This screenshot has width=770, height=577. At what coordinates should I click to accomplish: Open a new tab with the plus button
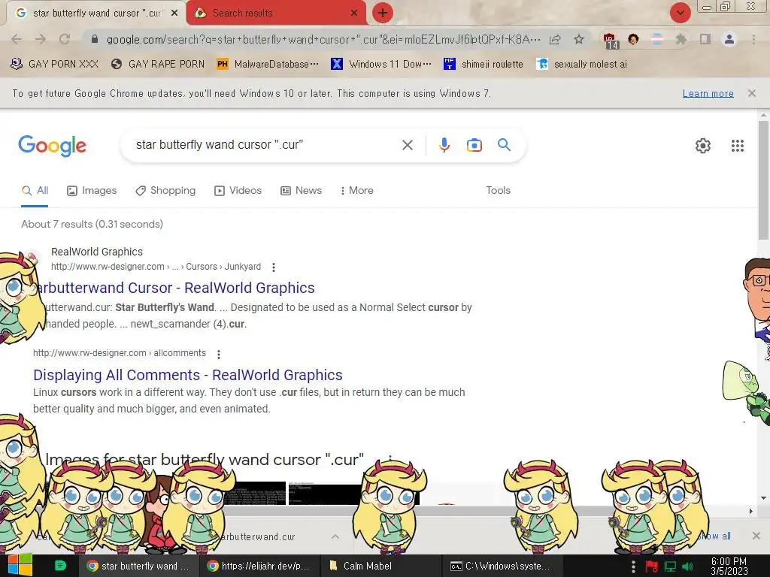383,13
